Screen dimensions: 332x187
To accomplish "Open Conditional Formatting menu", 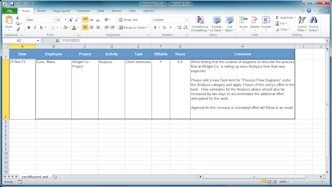I will 200,24.
